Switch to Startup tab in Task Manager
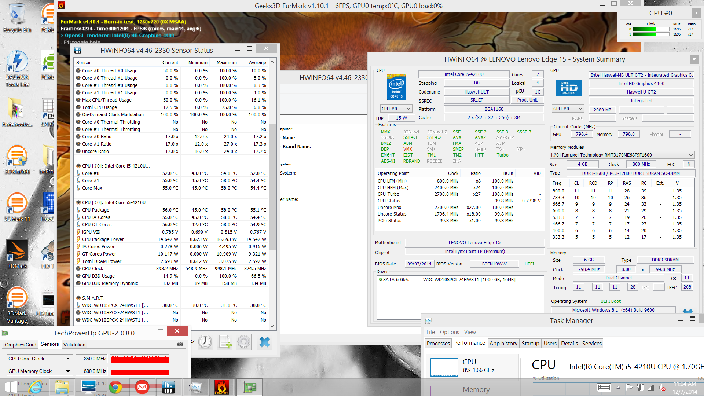This screenshot has height=396, width=704. click(530, 344)
